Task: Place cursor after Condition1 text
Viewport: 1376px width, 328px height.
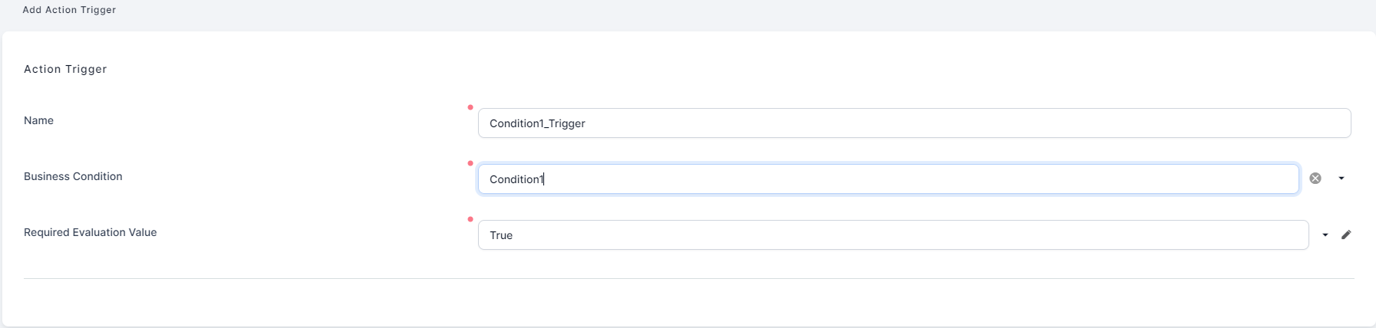Action: (545, 179)
